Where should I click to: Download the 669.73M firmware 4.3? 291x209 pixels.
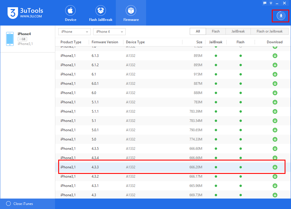point(275,195)
